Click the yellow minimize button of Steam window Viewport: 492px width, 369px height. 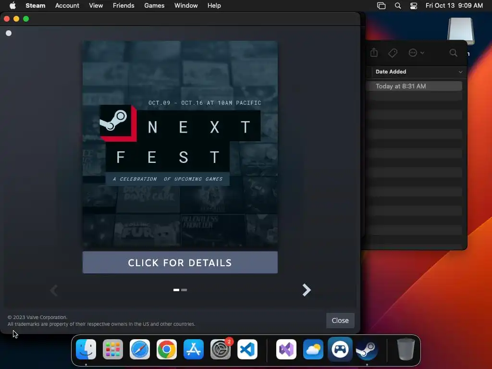click(16, 19)
